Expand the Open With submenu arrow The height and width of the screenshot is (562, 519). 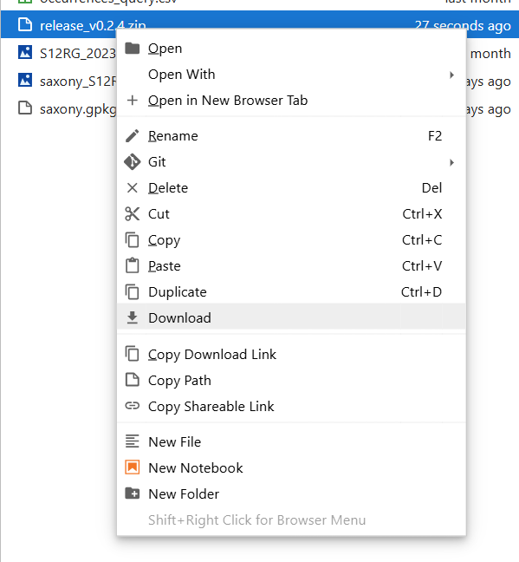451,75
